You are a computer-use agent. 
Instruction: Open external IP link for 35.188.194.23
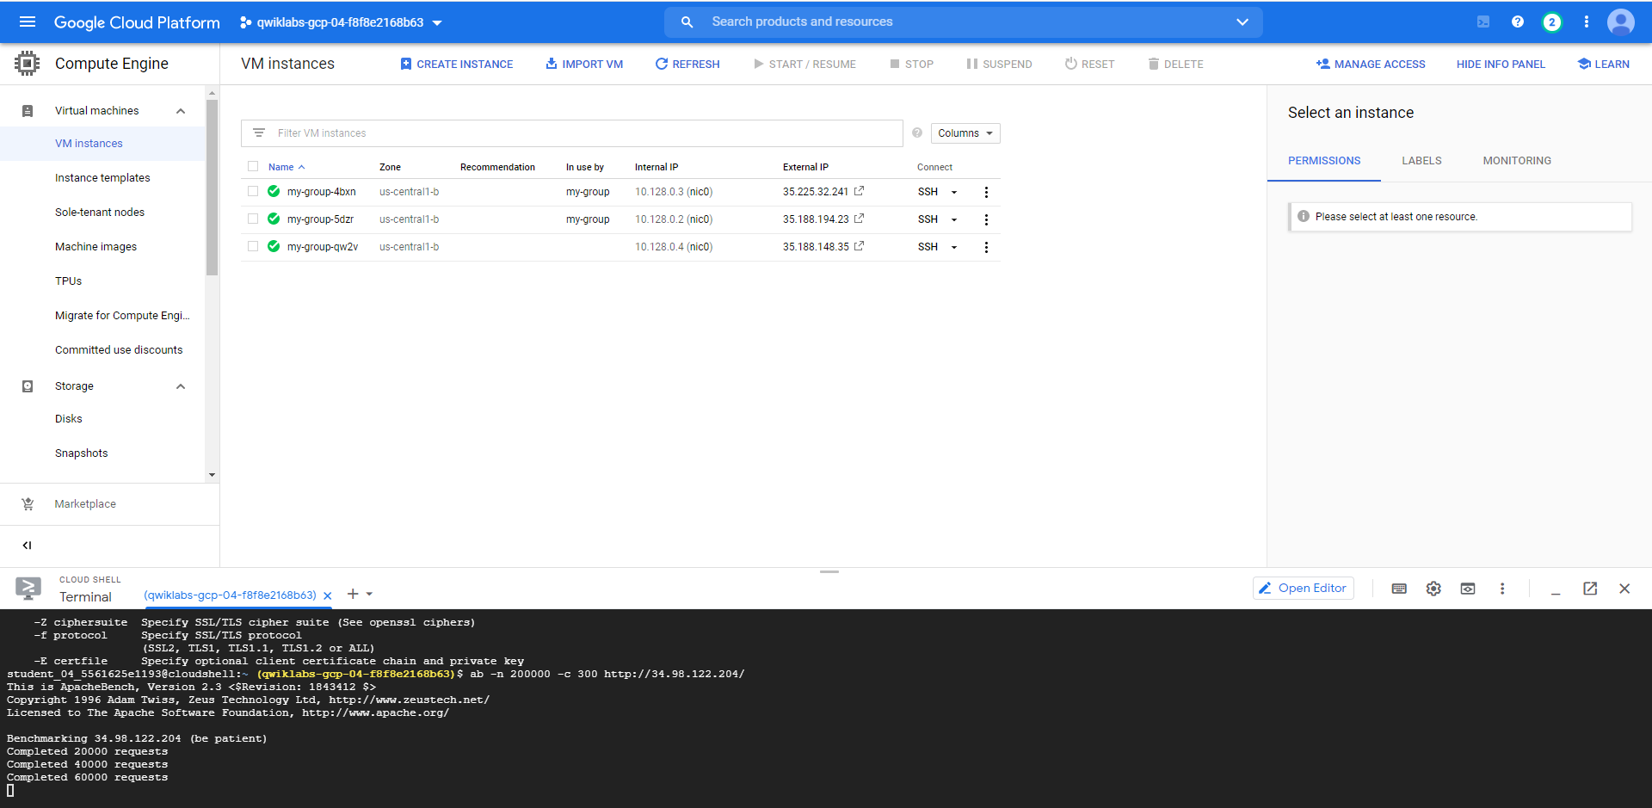859,219
